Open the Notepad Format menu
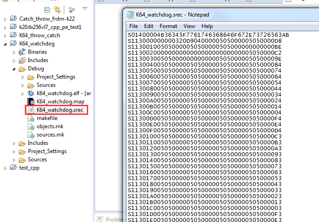The width and height of the screenshot is (319, 222). [168, 26]
